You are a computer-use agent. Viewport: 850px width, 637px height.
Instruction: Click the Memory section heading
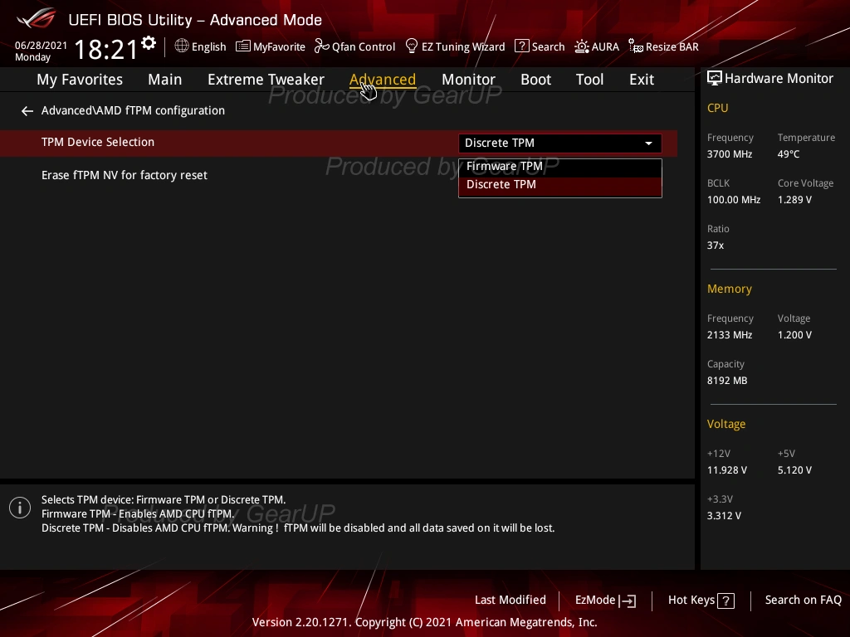click(729, 289)
